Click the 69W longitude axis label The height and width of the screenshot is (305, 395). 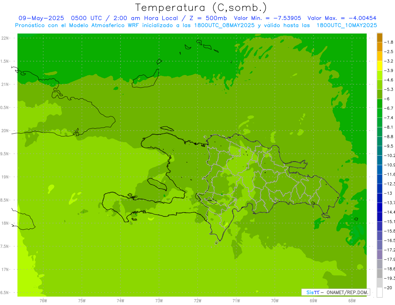pyautogui.click(x=313, y=300)
